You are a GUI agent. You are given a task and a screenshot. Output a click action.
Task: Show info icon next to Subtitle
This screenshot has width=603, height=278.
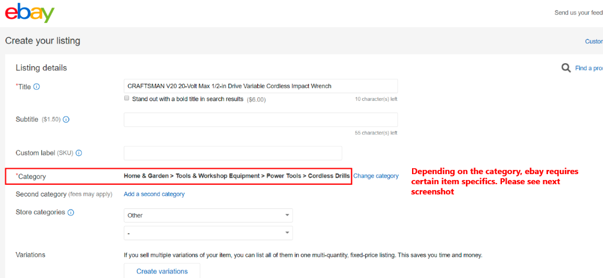point(66,119)
